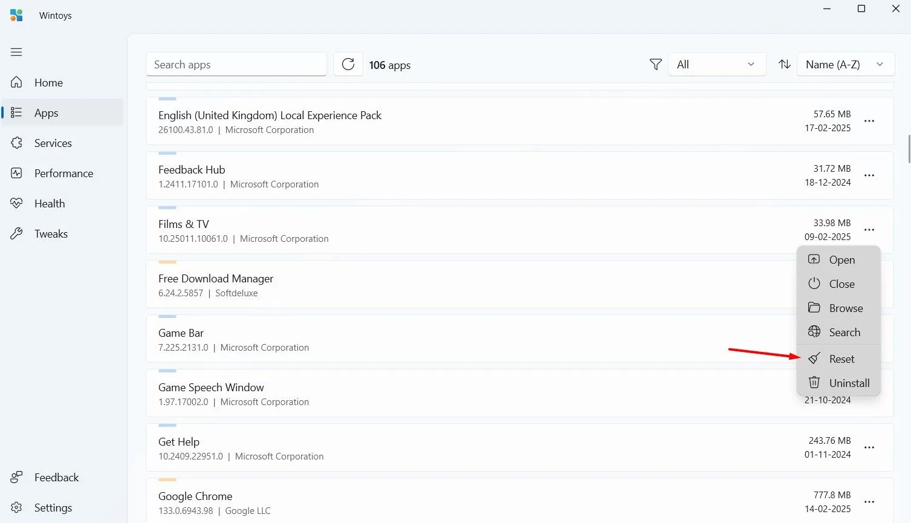
Task: Open the Tweaks section
Action: pyautogui.click(x=62, y=234)
